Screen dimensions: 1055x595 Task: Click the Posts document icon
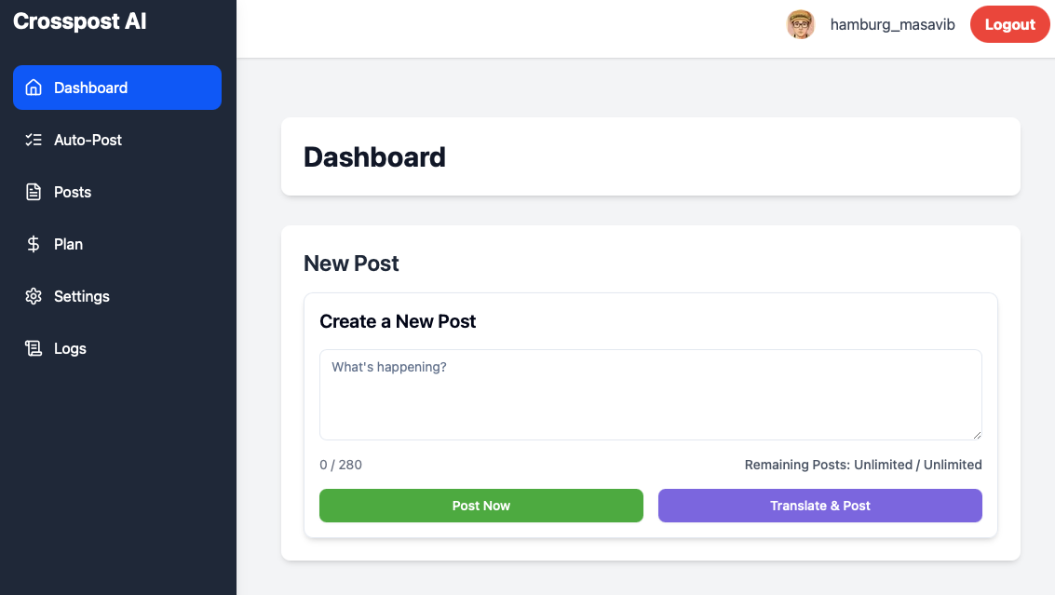pyautogui.click(x=34, y=192)
